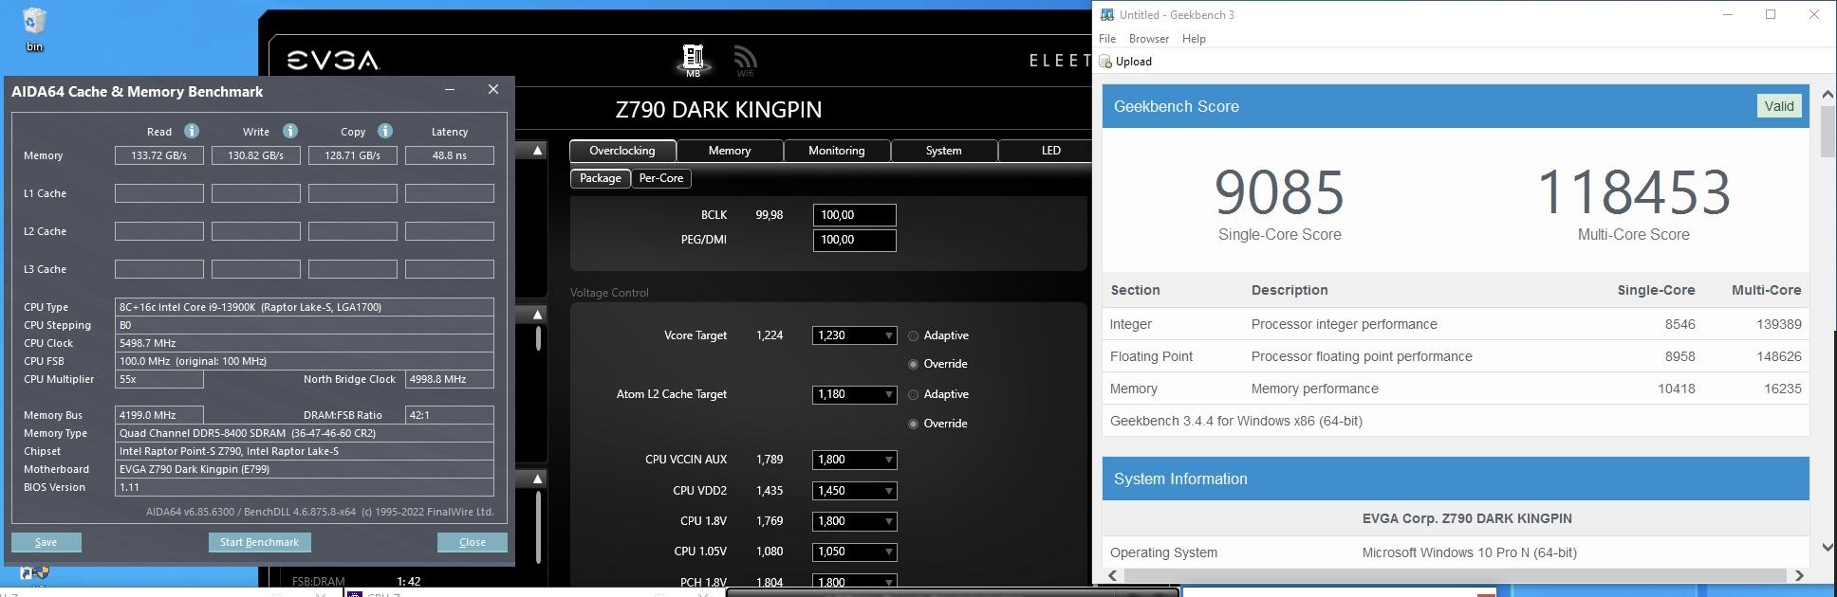1837x597 pixels.
Task: Click Geekbench vertical scroll down arrow
Action: pos(1828,547)
